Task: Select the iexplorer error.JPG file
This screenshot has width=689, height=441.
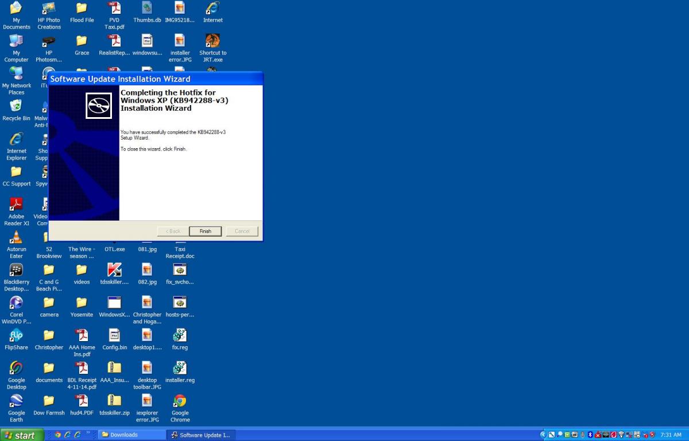Action: tap(147, 408)
